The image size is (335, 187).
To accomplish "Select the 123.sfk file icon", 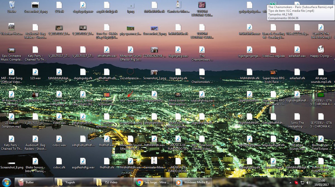I will pos(59,7).
